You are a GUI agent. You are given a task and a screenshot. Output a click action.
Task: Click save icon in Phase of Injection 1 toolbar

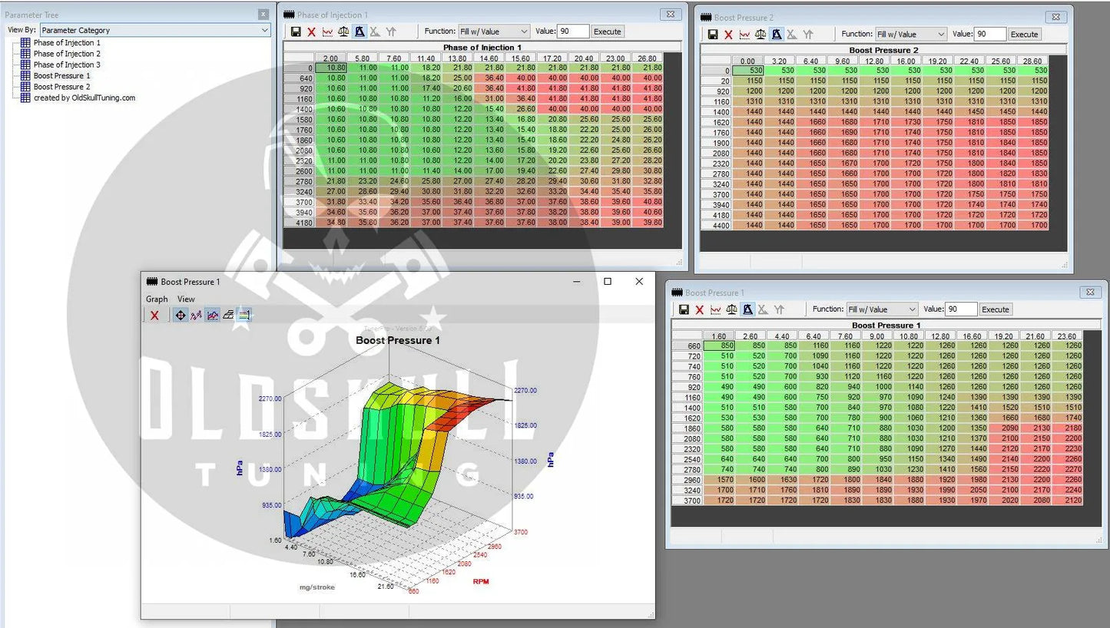(296, 31)
